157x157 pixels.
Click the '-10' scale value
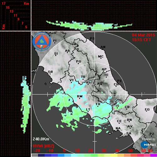pos(50,151)
